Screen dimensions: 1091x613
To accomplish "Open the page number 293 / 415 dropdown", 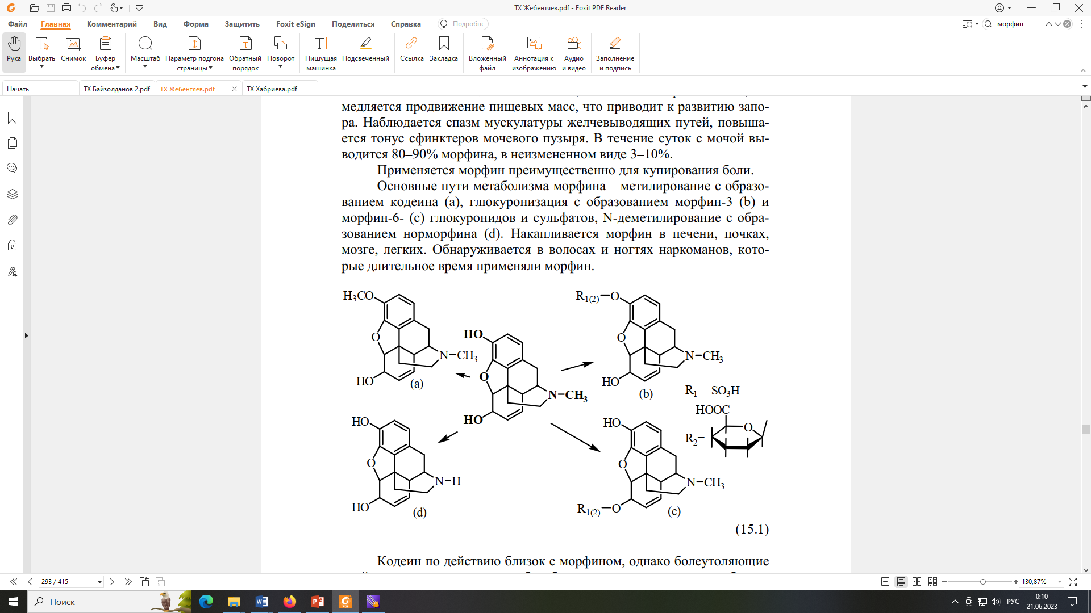I will tap(99, 582).
